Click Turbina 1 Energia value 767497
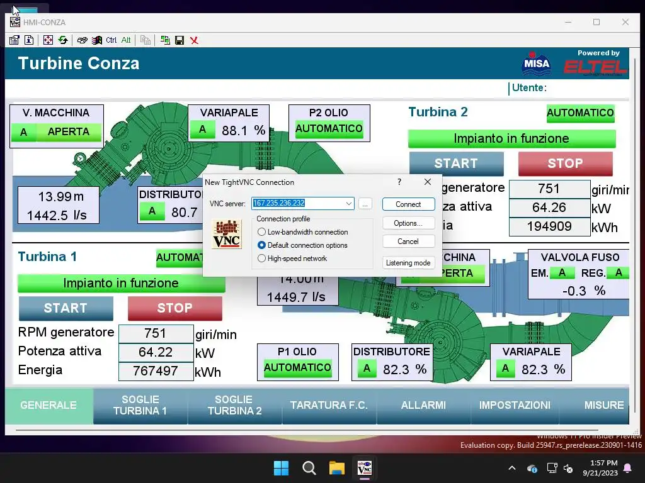The width and height of the screenshot is (645, 483). 156,371
